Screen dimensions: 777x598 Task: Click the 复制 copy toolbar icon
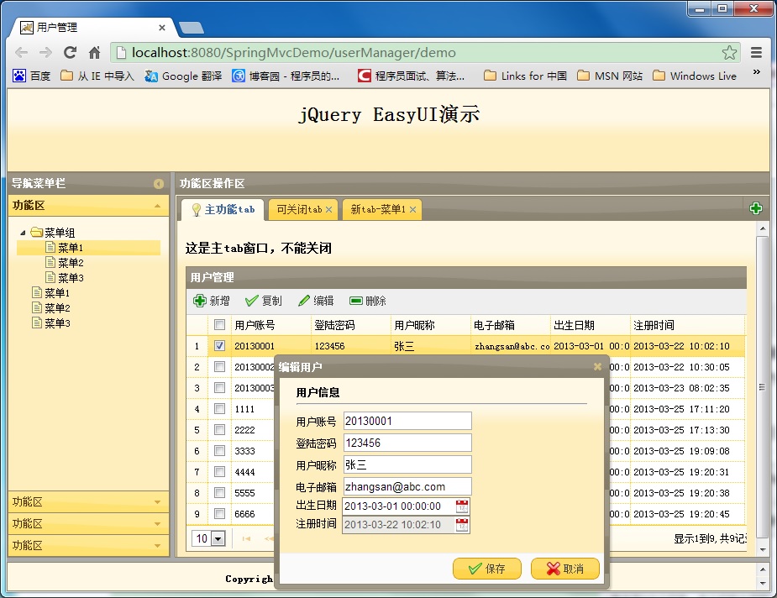(x=251, y=301)
